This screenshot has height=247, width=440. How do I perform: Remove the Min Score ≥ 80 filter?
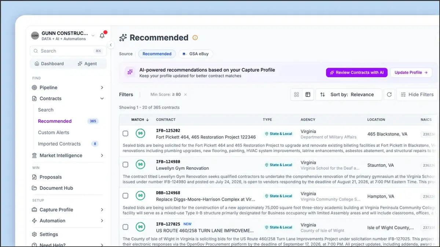click(x=185, y=94)
